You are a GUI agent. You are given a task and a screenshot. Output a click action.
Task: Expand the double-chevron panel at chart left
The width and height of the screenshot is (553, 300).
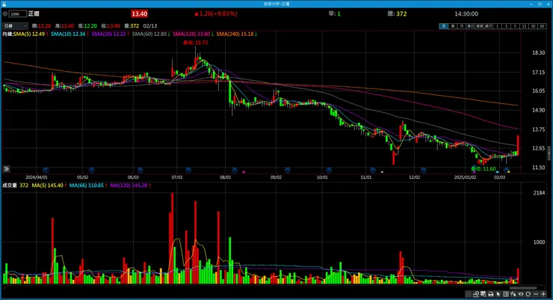pos(6,169)
